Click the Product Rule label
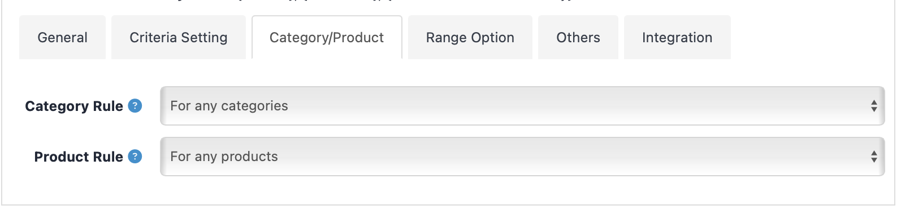The width and height of the screenshot is (901, 223). point(79,157)
